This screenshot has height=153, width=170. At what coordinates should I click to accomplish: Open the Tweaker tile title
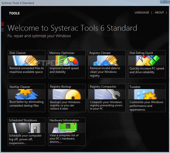[x=135, y=87]
